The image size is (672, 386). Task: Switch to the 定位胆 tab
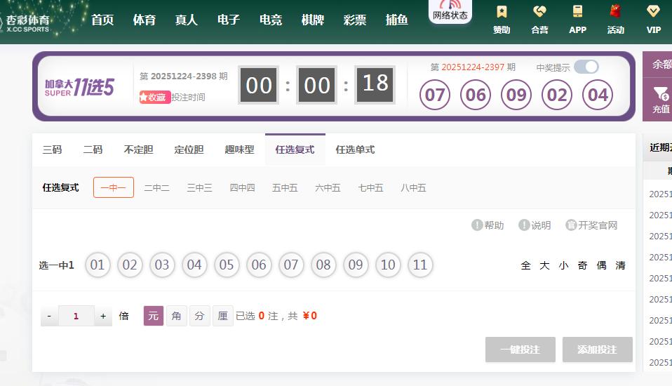189,149
